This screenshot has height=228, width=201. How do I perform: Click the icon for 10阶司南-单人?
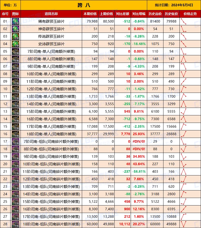click(16, 74)
